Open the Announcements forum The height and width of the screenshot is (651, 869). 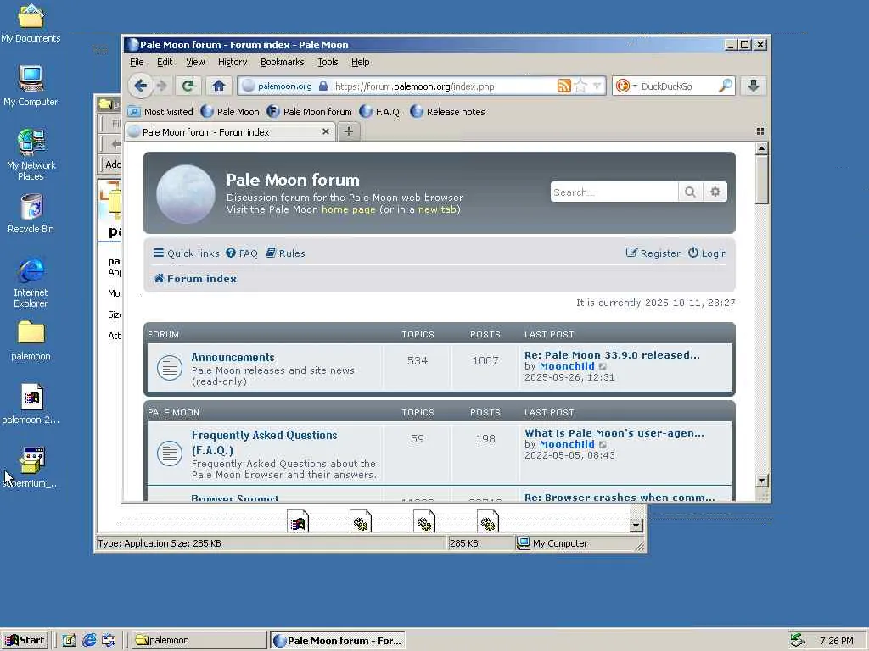pyautogui.click(x=233, y=357)
